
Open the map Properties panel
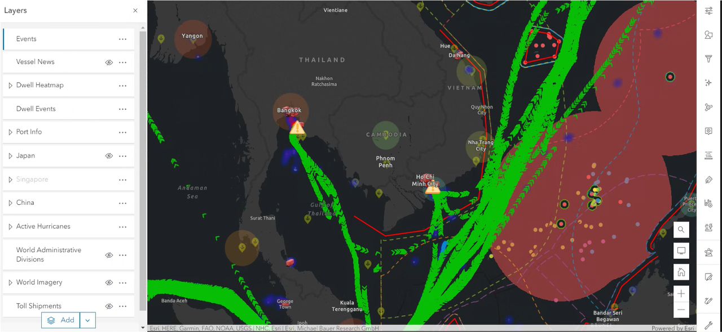(708, 10)
